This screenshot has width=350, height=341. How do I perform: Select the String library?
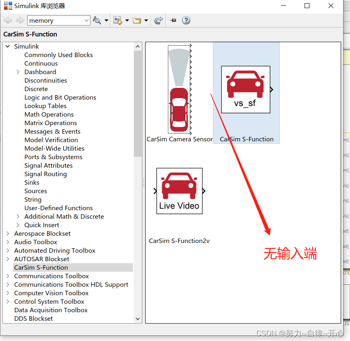[x=33, y=200]
